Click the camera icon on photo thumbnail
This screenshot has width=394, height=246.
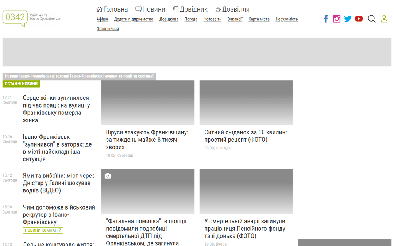point(108,176)
